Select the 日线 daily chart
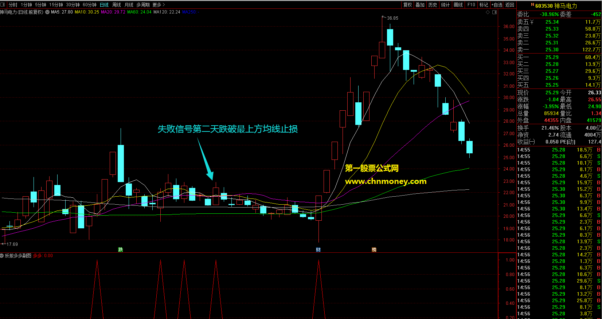The width and height of the screenshot is (602, 319). click(x=104, y=5)
